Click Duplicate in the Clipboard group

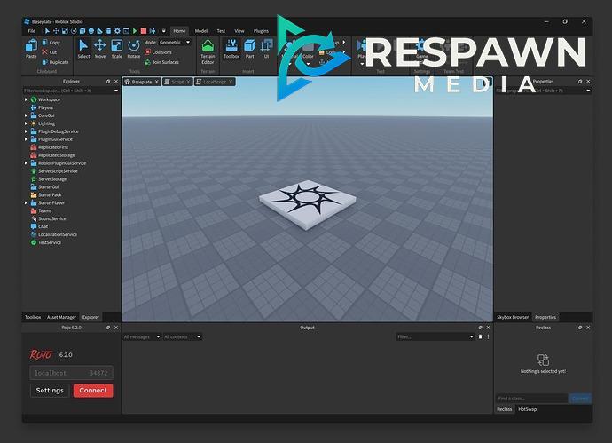(55, 62)
